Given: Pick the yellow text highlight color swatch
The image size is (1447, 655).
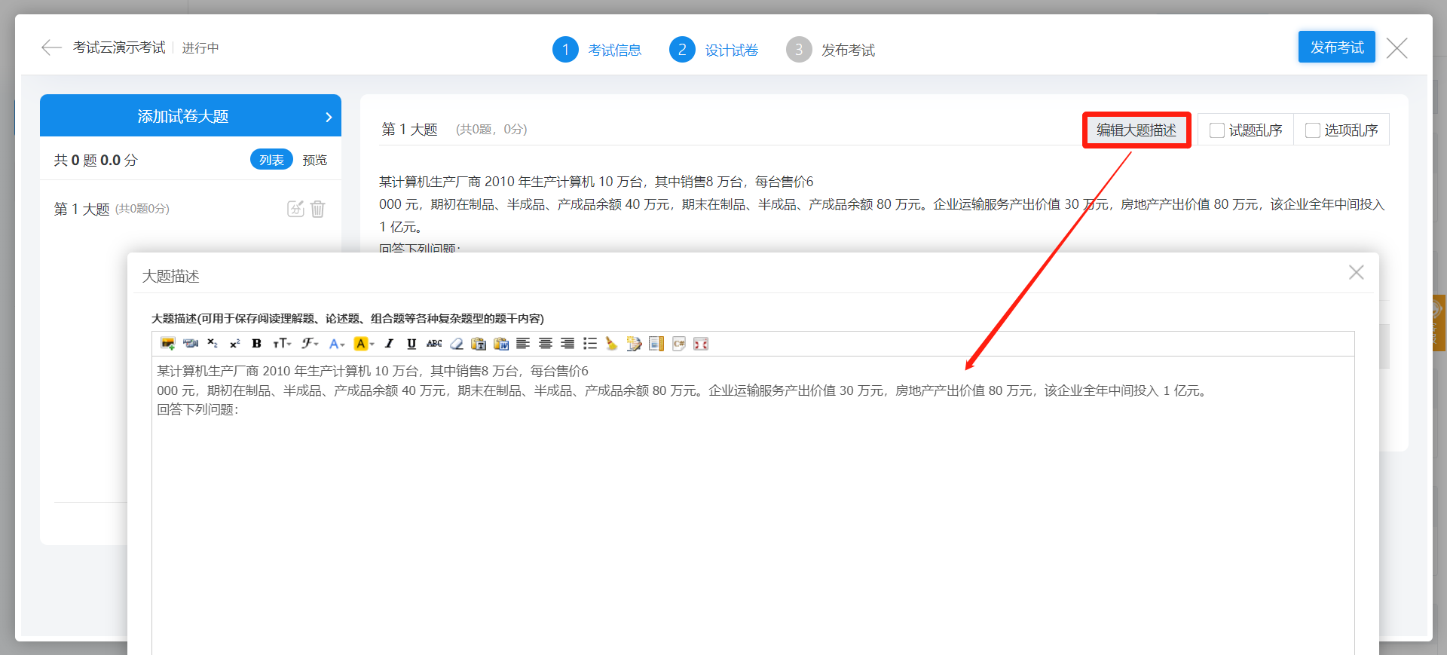Looking at the screenshot, I should coord(361,344).
